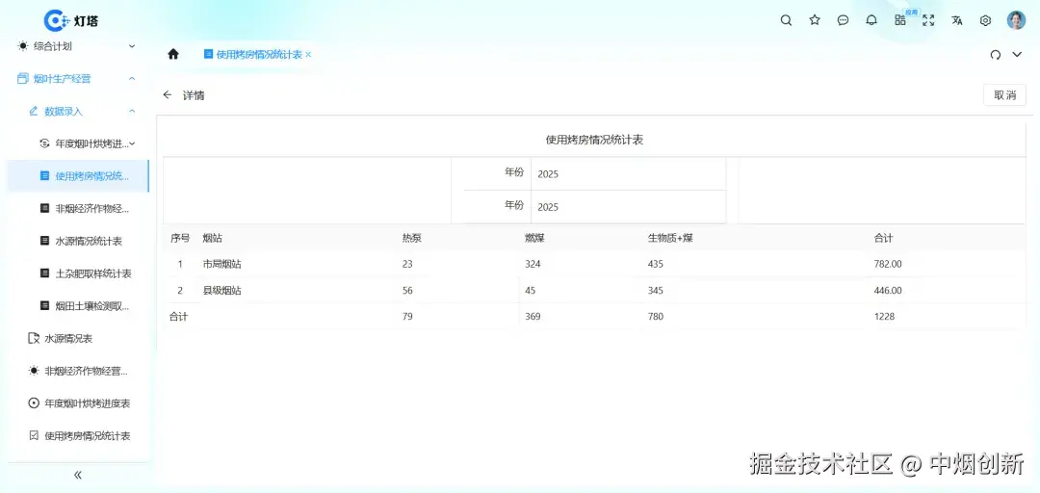The height and width of the screenshot is (493, 1040).
Task: Click the 取消 button
Action: click(x=1004, y=95)
